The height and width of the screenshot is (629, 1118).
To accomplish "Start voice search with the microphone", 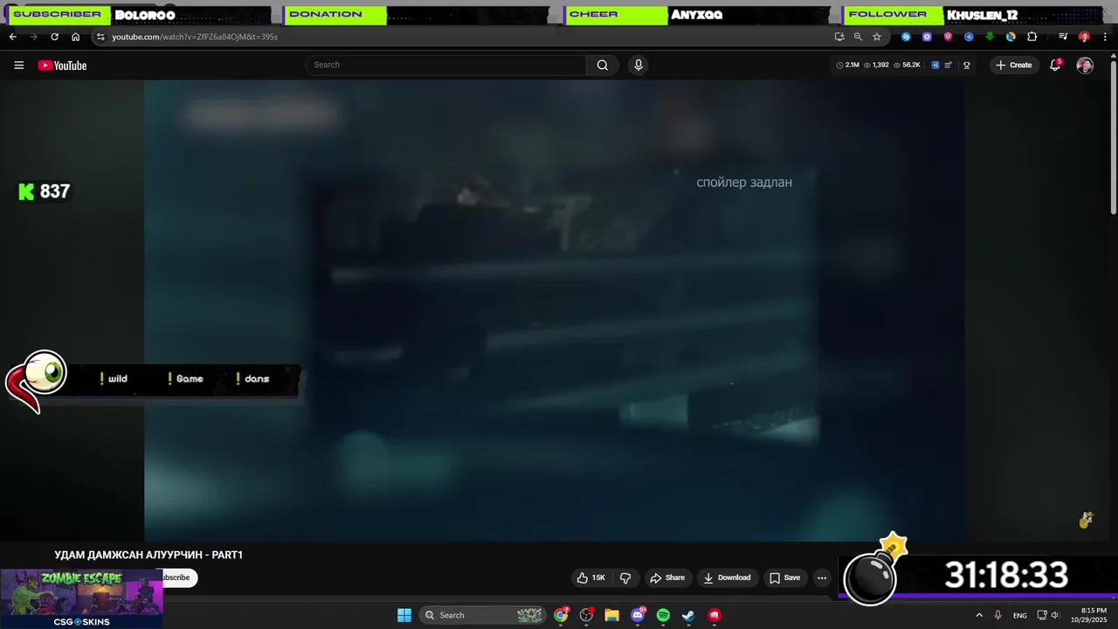I will point(638,65).
